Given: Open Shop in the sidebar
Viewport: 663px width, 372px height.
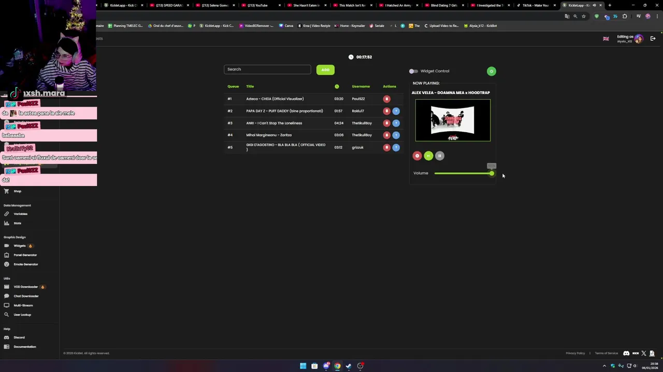Looking at the screenshot, I should click(x=18, y=191).
